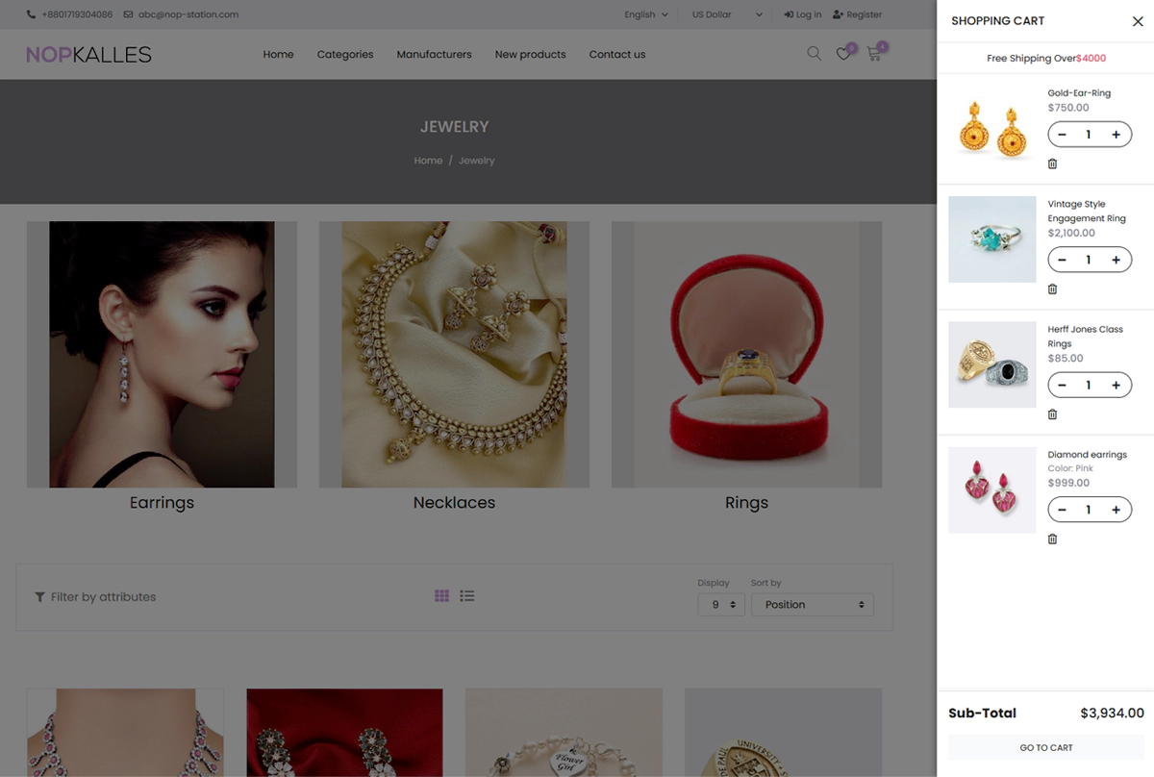Open the Categories menu
The image size is (1154, 777).
tap(345, 55)
